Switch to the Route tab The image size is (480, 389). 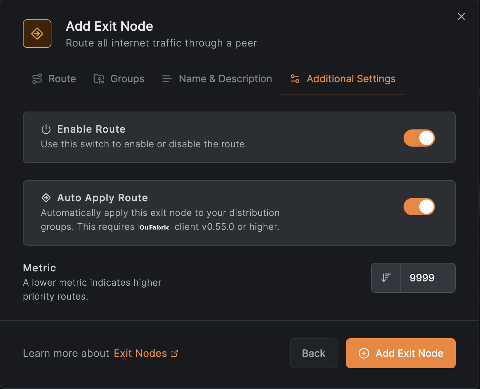[62, 79]
